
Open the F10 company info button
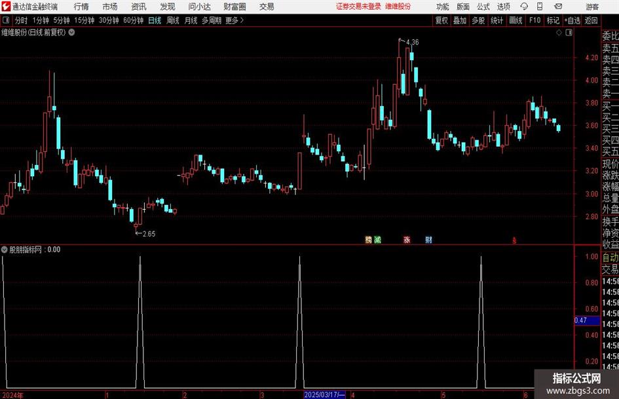tap(535, 20)
